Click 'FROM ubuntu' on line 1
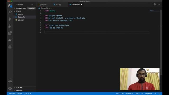 click(x=50, y=11)
